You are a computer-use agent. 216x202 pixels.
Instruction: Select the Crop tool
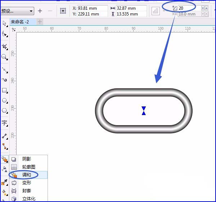5,47
